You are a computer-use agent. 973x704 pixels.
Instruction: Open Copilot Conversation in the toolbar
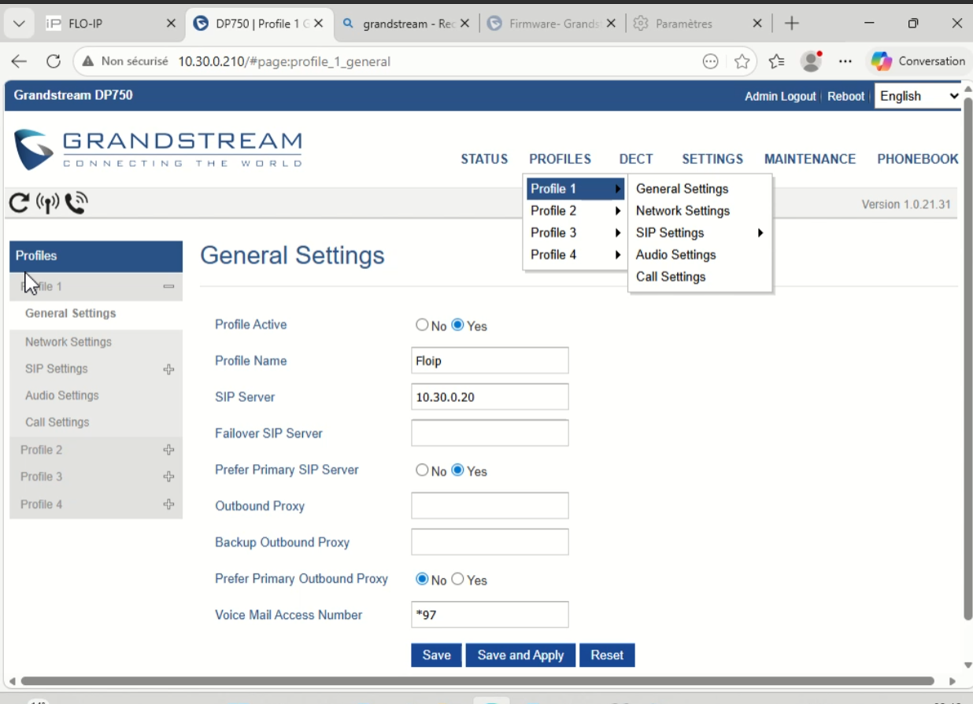[918, 61]
